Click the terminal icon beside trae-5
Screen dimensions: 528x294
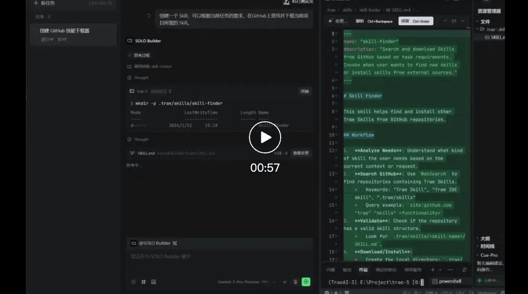132,91
